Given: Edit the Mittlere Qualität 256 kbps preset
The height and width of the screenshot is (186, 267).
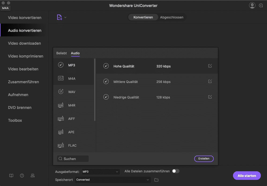Looking at the screenshot, I should 210,81.
